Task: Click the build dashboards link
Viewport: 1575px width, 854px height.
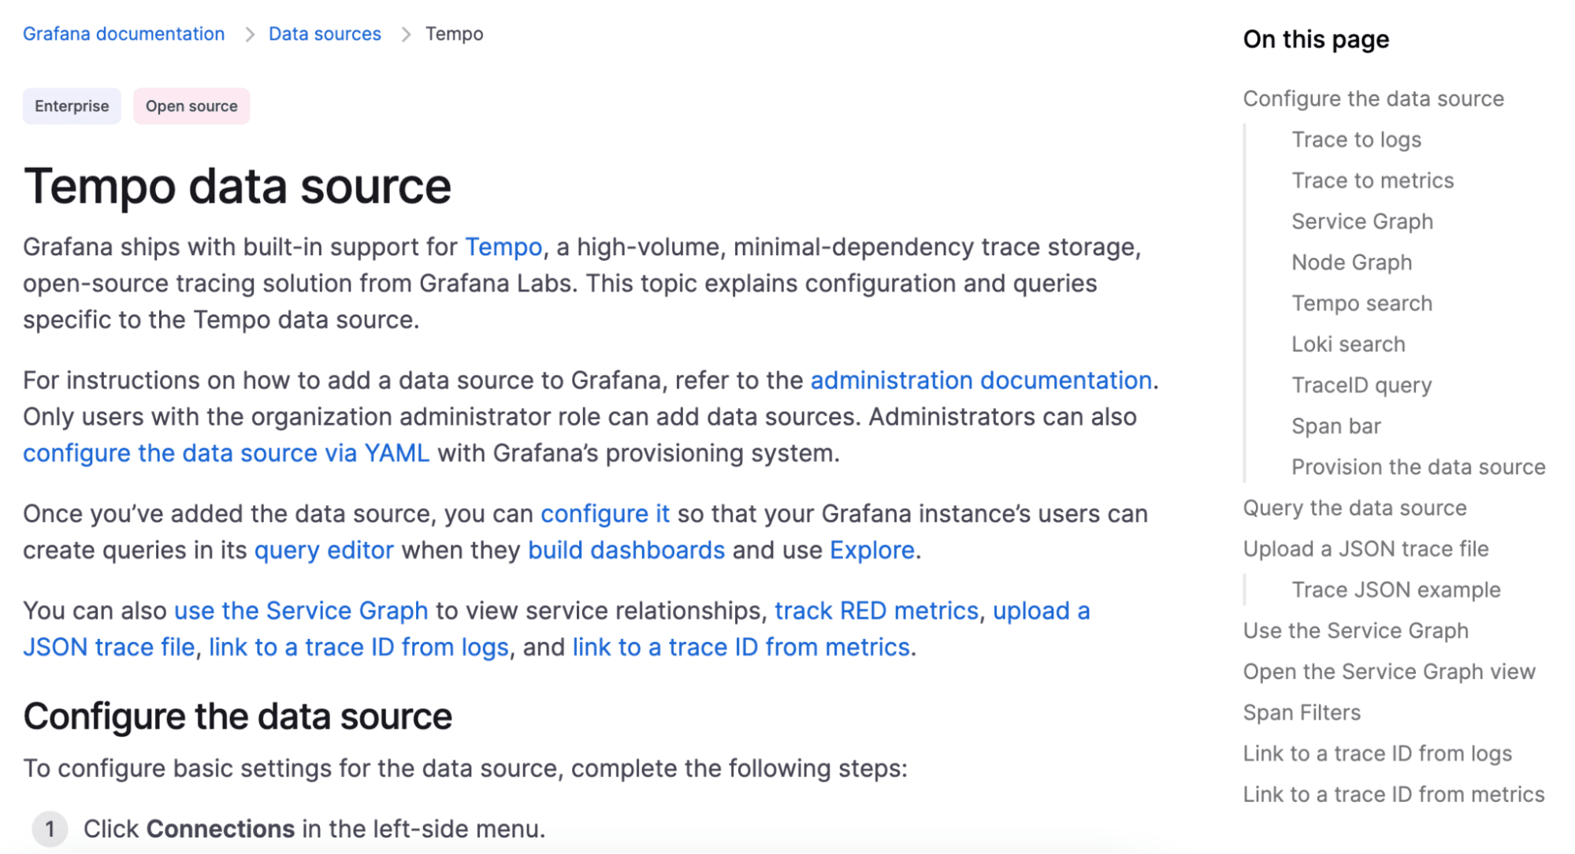Action: click(x=626, y=550)
